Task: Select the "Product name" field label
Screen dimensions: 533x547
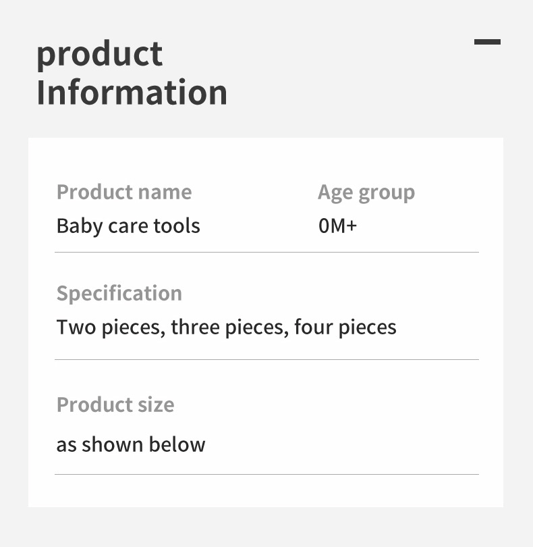Action: point(124,192)
